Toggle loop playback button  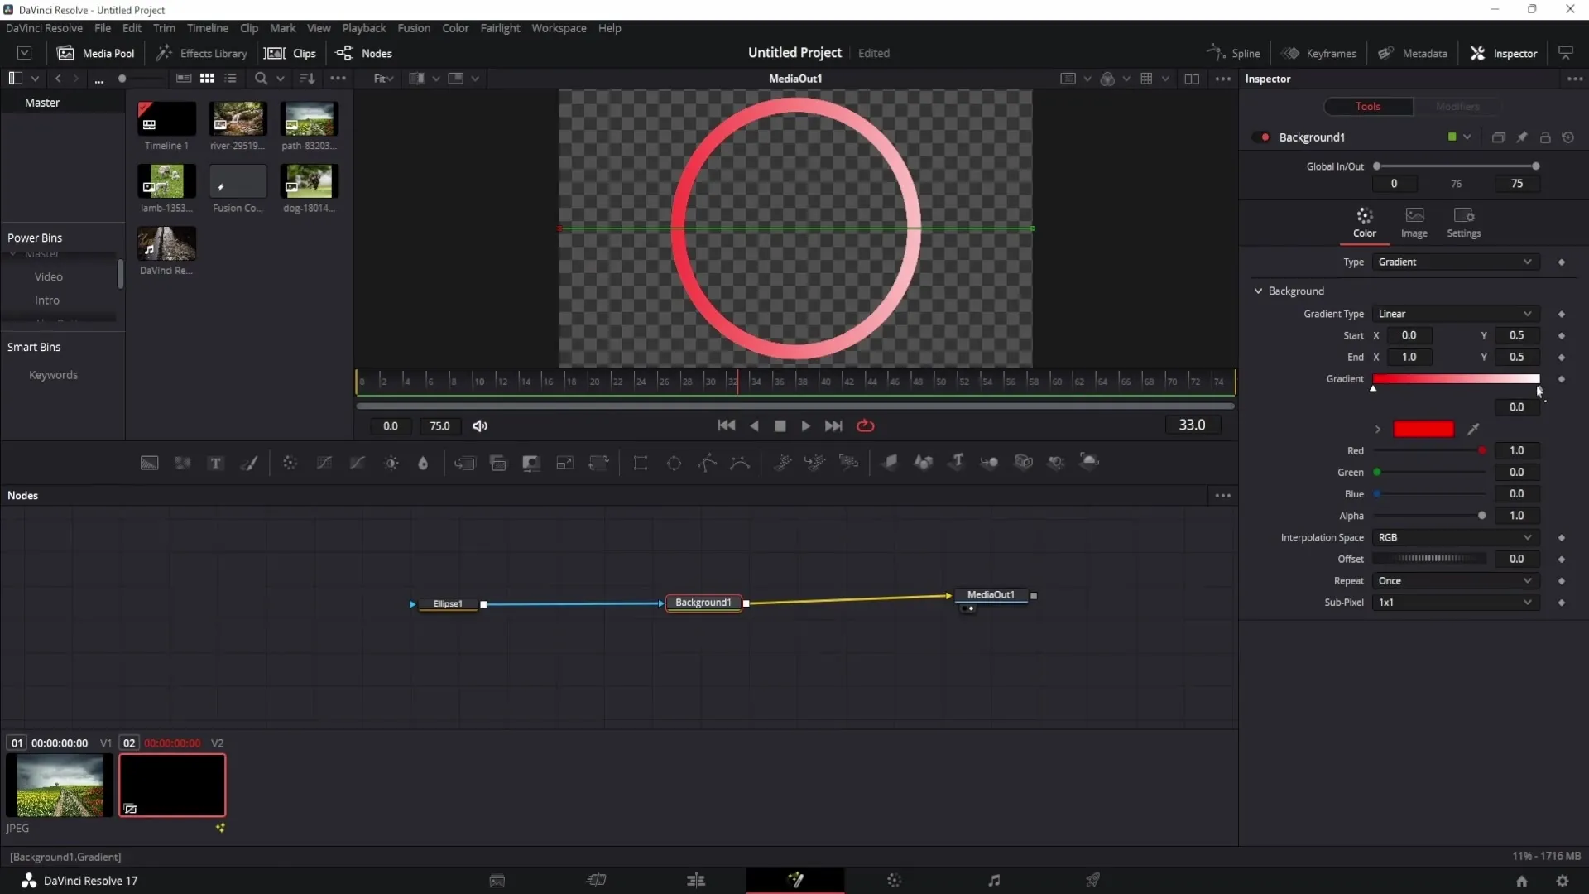click(x=866, y=425)
